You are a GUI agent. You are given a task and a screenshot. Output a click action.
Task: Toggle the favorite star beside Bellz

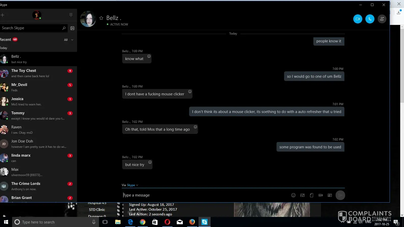pyautogui.click(x=101, y=18)
